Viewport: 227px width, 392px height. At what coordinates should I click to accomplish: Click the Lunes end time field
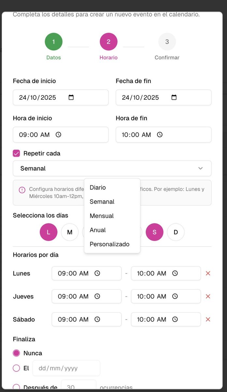[x=166, y=273]
